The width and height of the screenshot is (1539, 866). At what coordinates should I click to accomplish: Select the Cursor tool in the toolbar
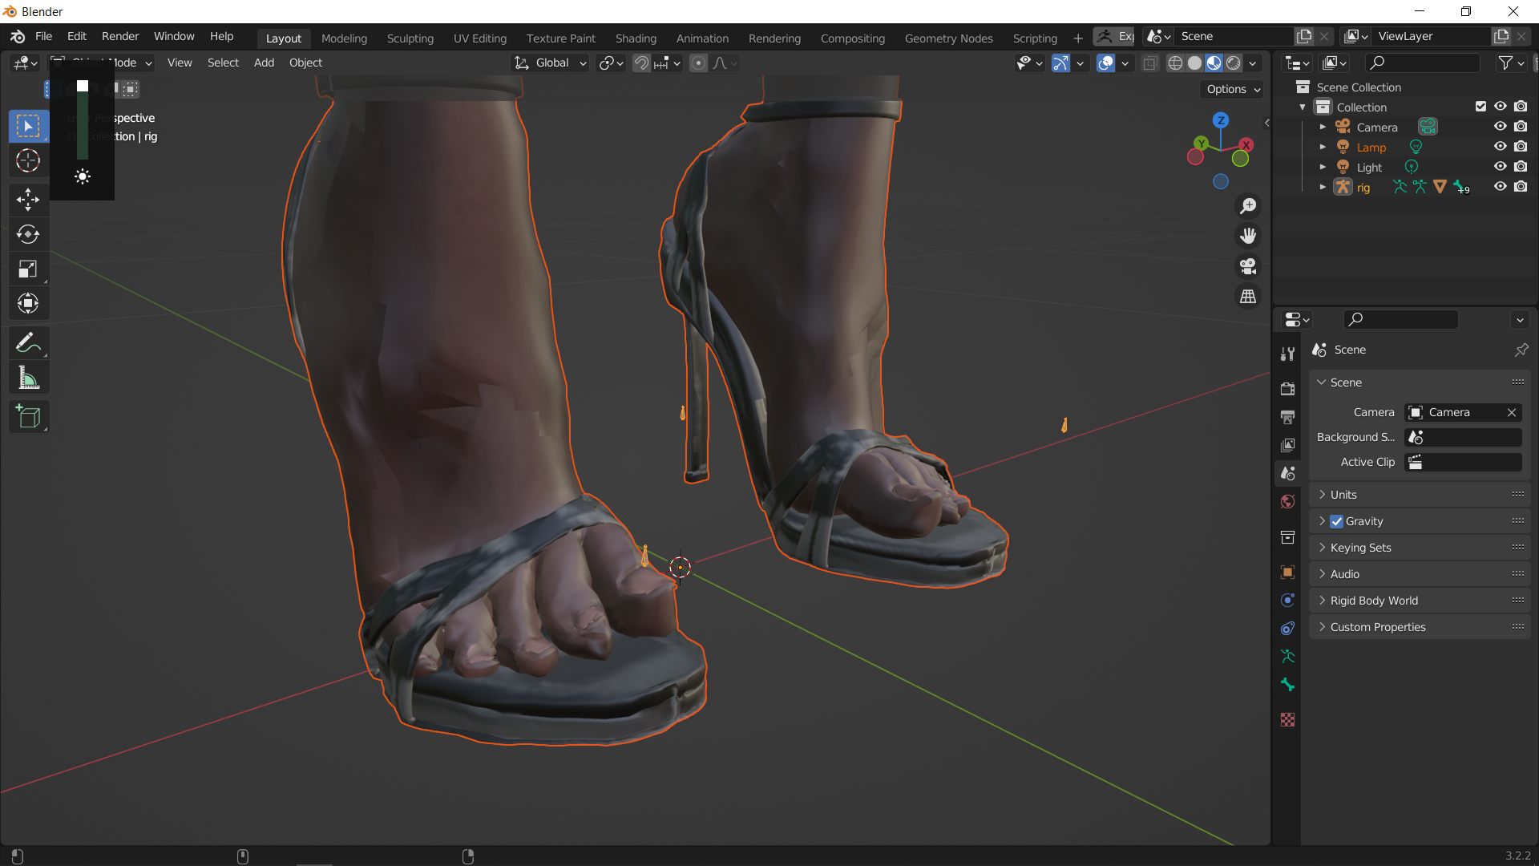(28, 161)
